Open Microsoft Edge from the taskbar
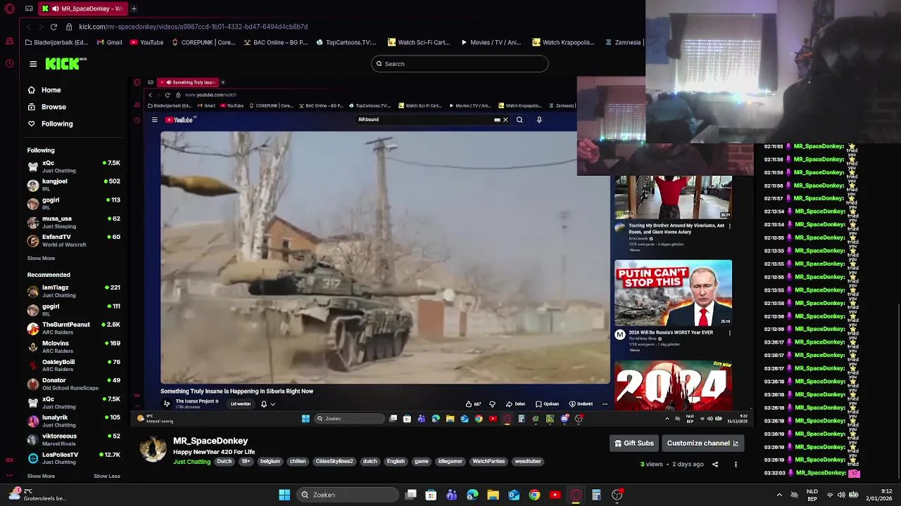 click(472, 495)
